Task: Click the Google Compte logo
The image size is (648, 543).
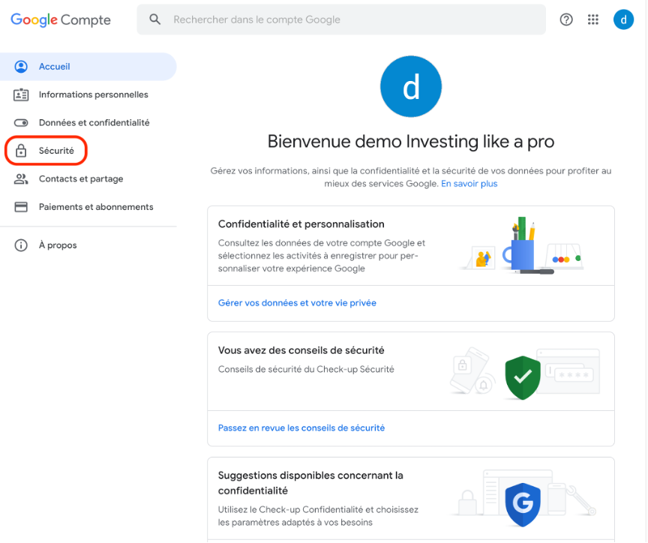Action: click(61, 19)
